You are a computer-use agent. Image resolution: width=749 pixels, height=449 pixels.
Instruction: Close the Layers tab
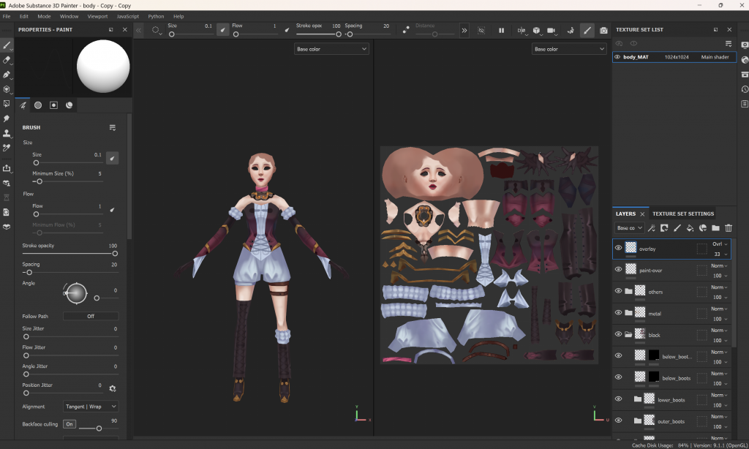click(642, 214)
